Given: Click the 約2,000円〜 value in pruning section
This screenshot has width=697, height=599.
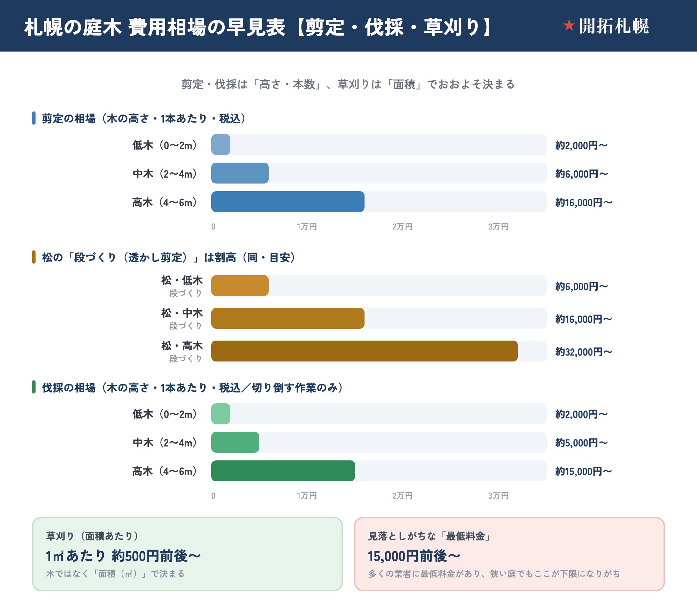Looking at the screenshot, I should [x=581, y=145].
